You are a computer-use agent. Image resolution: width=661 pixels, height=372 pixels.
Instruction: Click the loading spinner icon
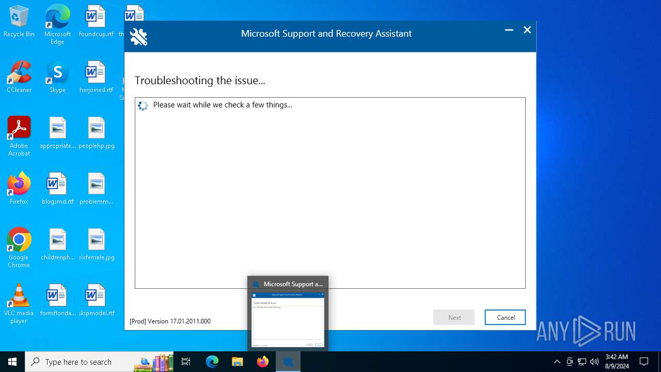[143, 105]
